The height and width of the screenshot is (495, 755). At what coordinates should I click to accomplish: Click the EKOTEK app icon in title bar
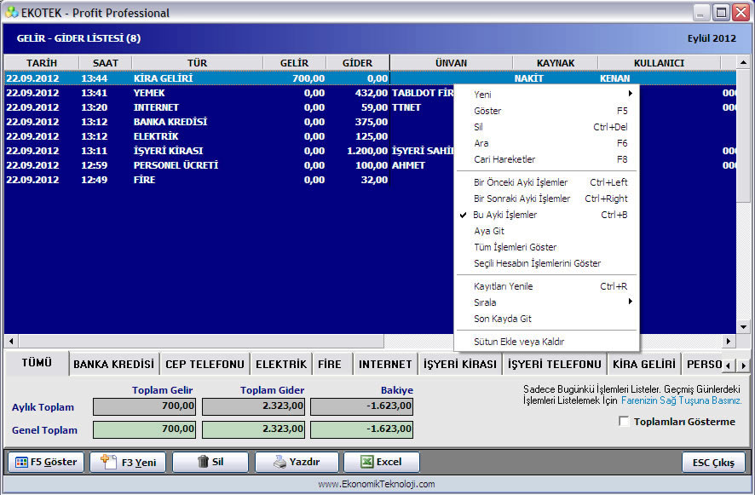12,12
